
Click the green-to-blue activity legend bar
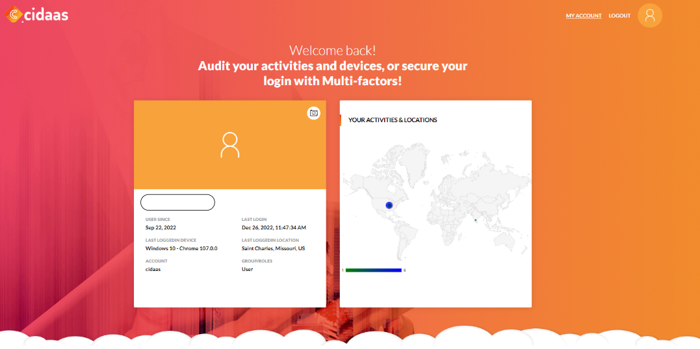(x=373, y=270)
